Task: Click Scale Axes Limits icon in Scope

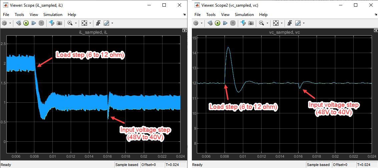Action: [84, 23]
